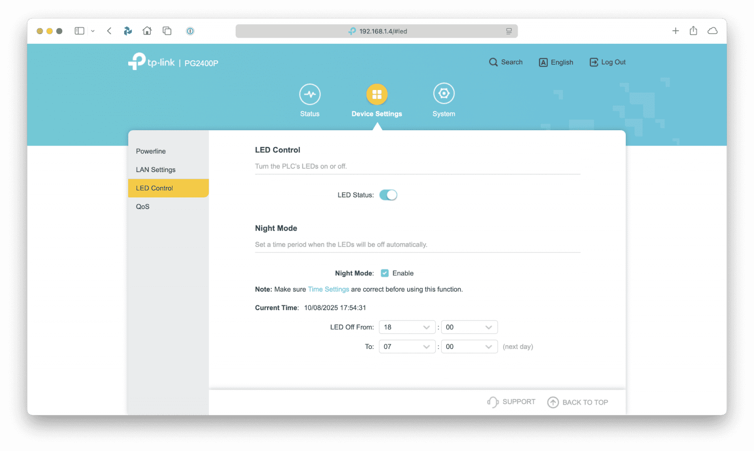Click the LED Control section heading
The width and height of the screenshot is (754, 451).
(x=278, y=150)
